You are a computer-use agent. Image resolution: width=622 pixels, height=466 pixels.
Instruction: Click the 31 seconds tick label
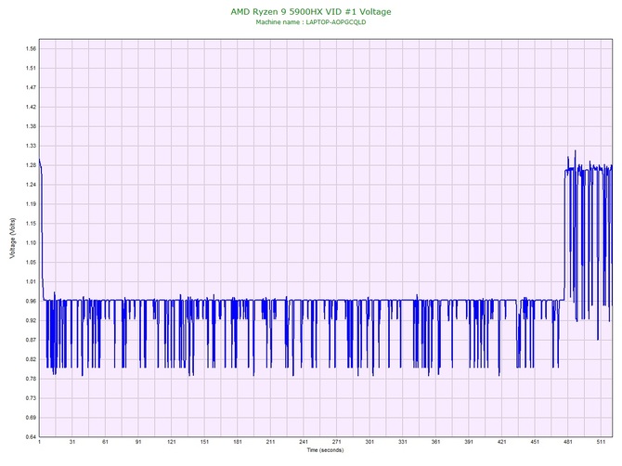pos(72,442)
